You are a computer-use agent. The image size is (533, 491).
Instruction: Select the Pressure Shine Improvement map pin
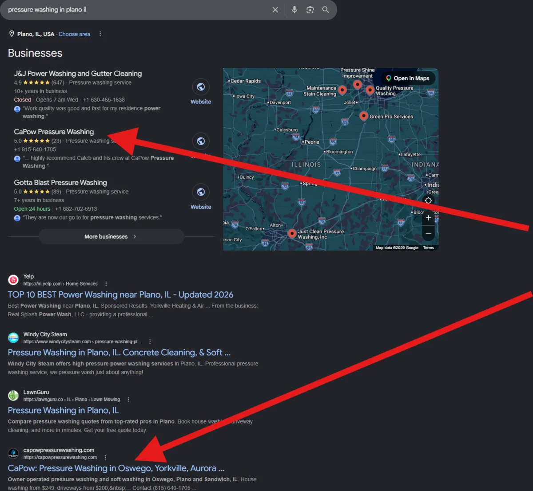click(358, 84)
